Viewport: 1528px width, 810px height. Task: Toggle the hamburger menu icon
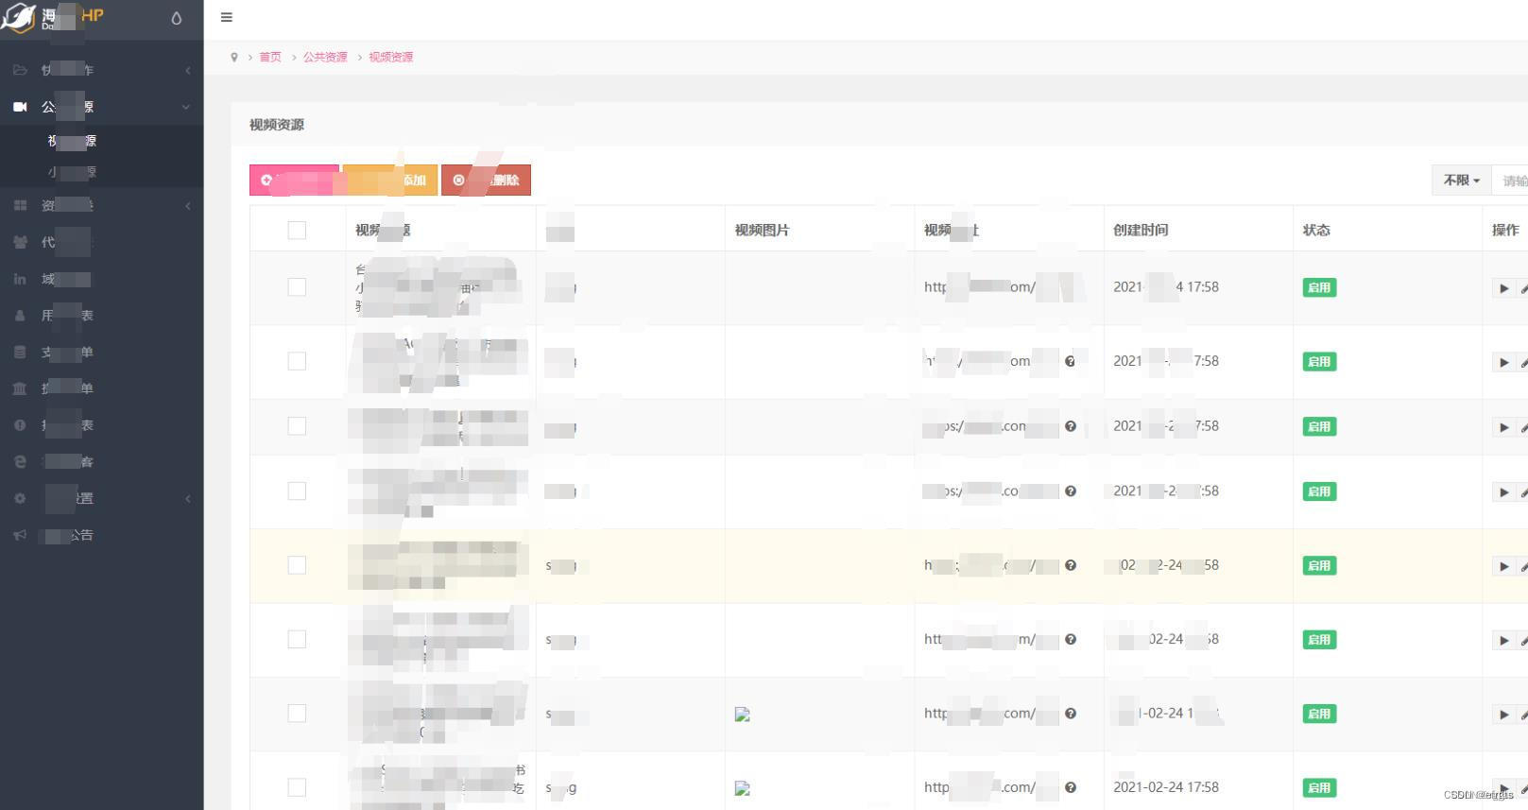point(226,17)
